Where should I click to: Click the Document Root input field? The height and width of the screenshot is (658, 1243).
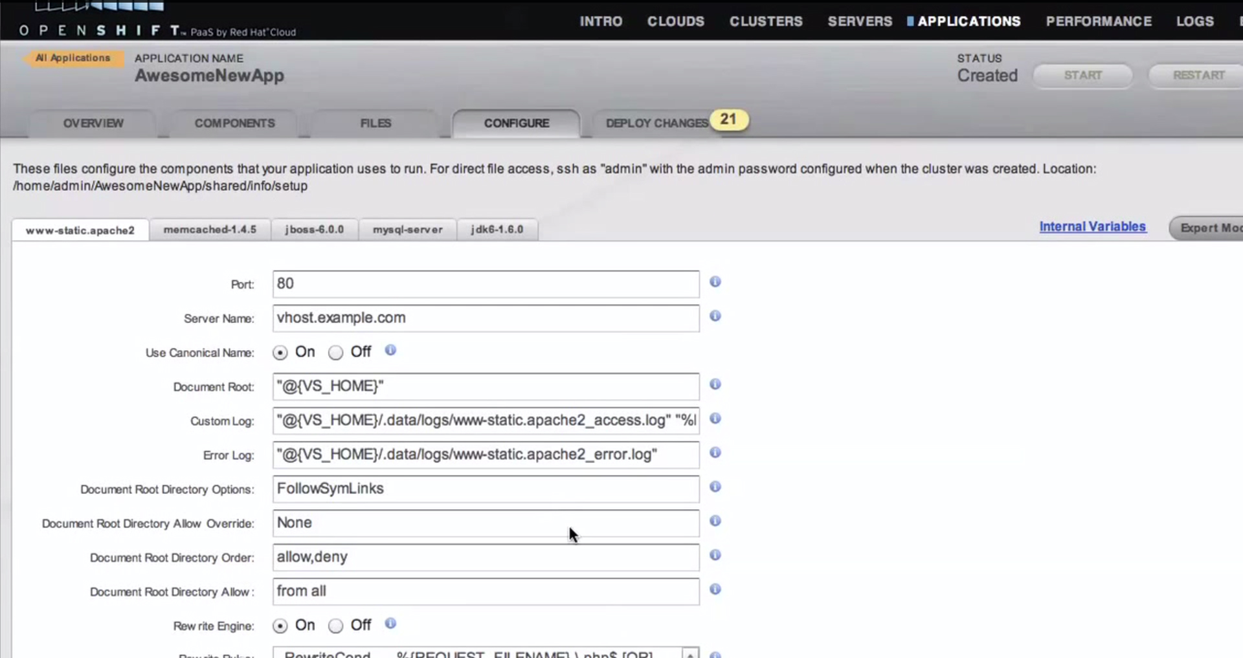point(486,386)
